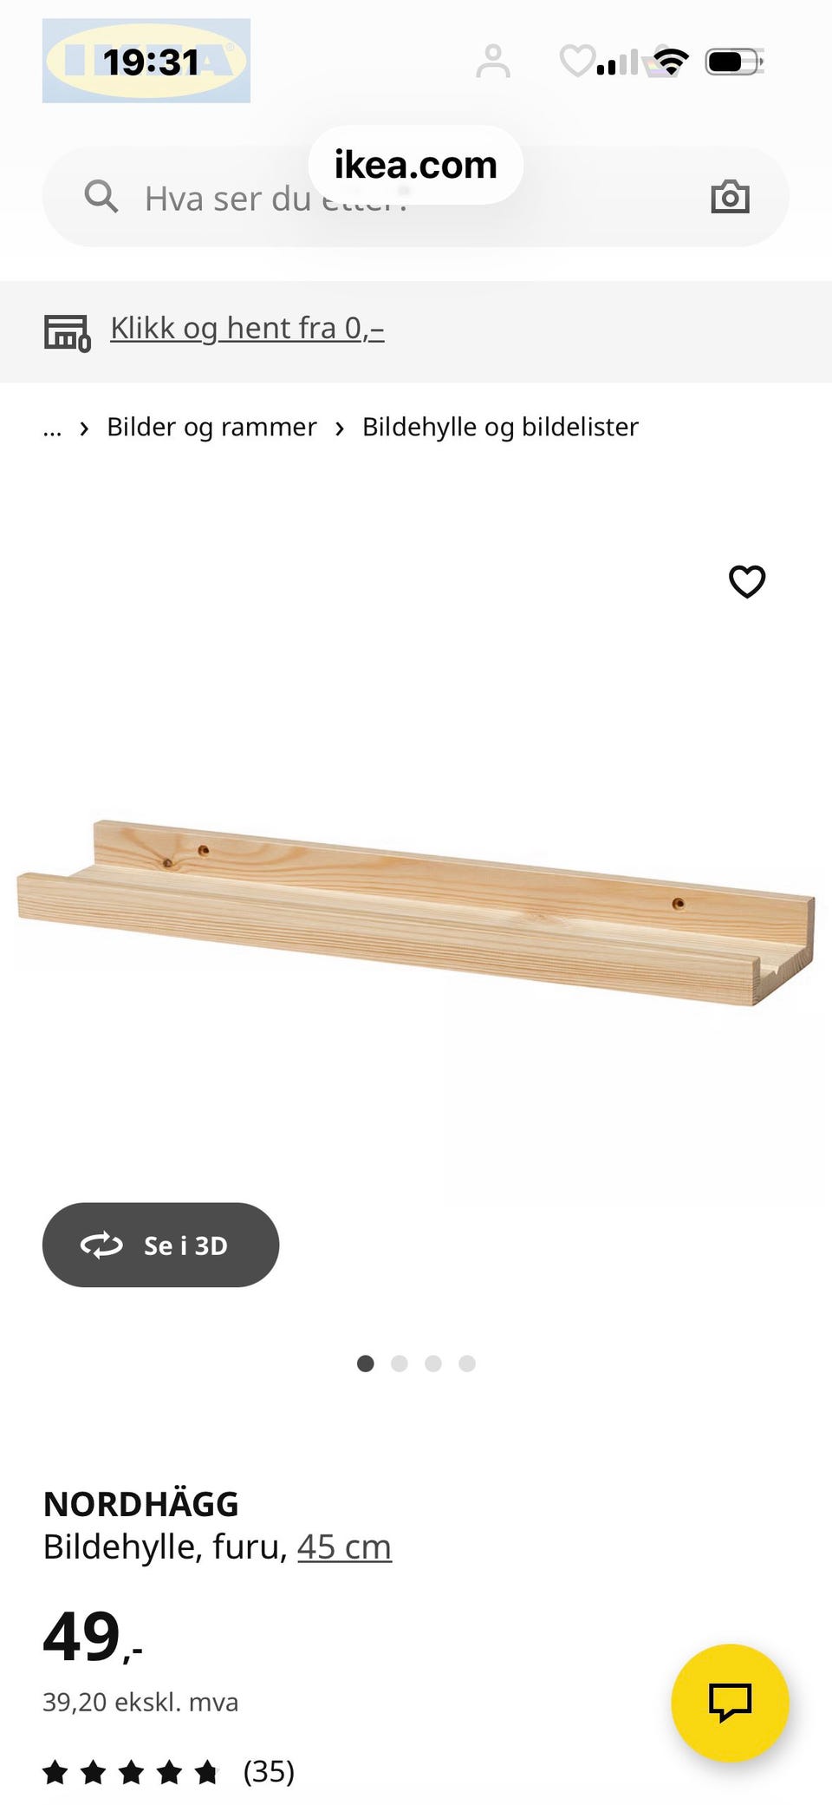Go to second product image dot

coord(400,1364)
